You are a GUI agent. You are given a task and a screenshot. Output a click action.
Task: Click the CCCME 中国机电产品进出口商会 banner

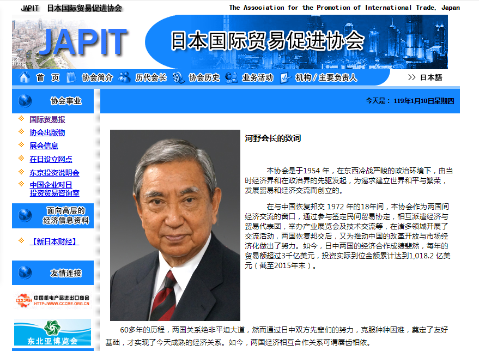tap(52, 300)
